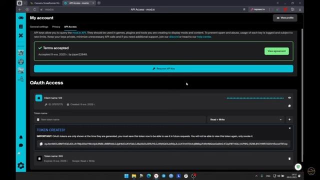The image size is (320, 180).
Task: Open settings cog at sidebar bottom
Action: [21, 165]
